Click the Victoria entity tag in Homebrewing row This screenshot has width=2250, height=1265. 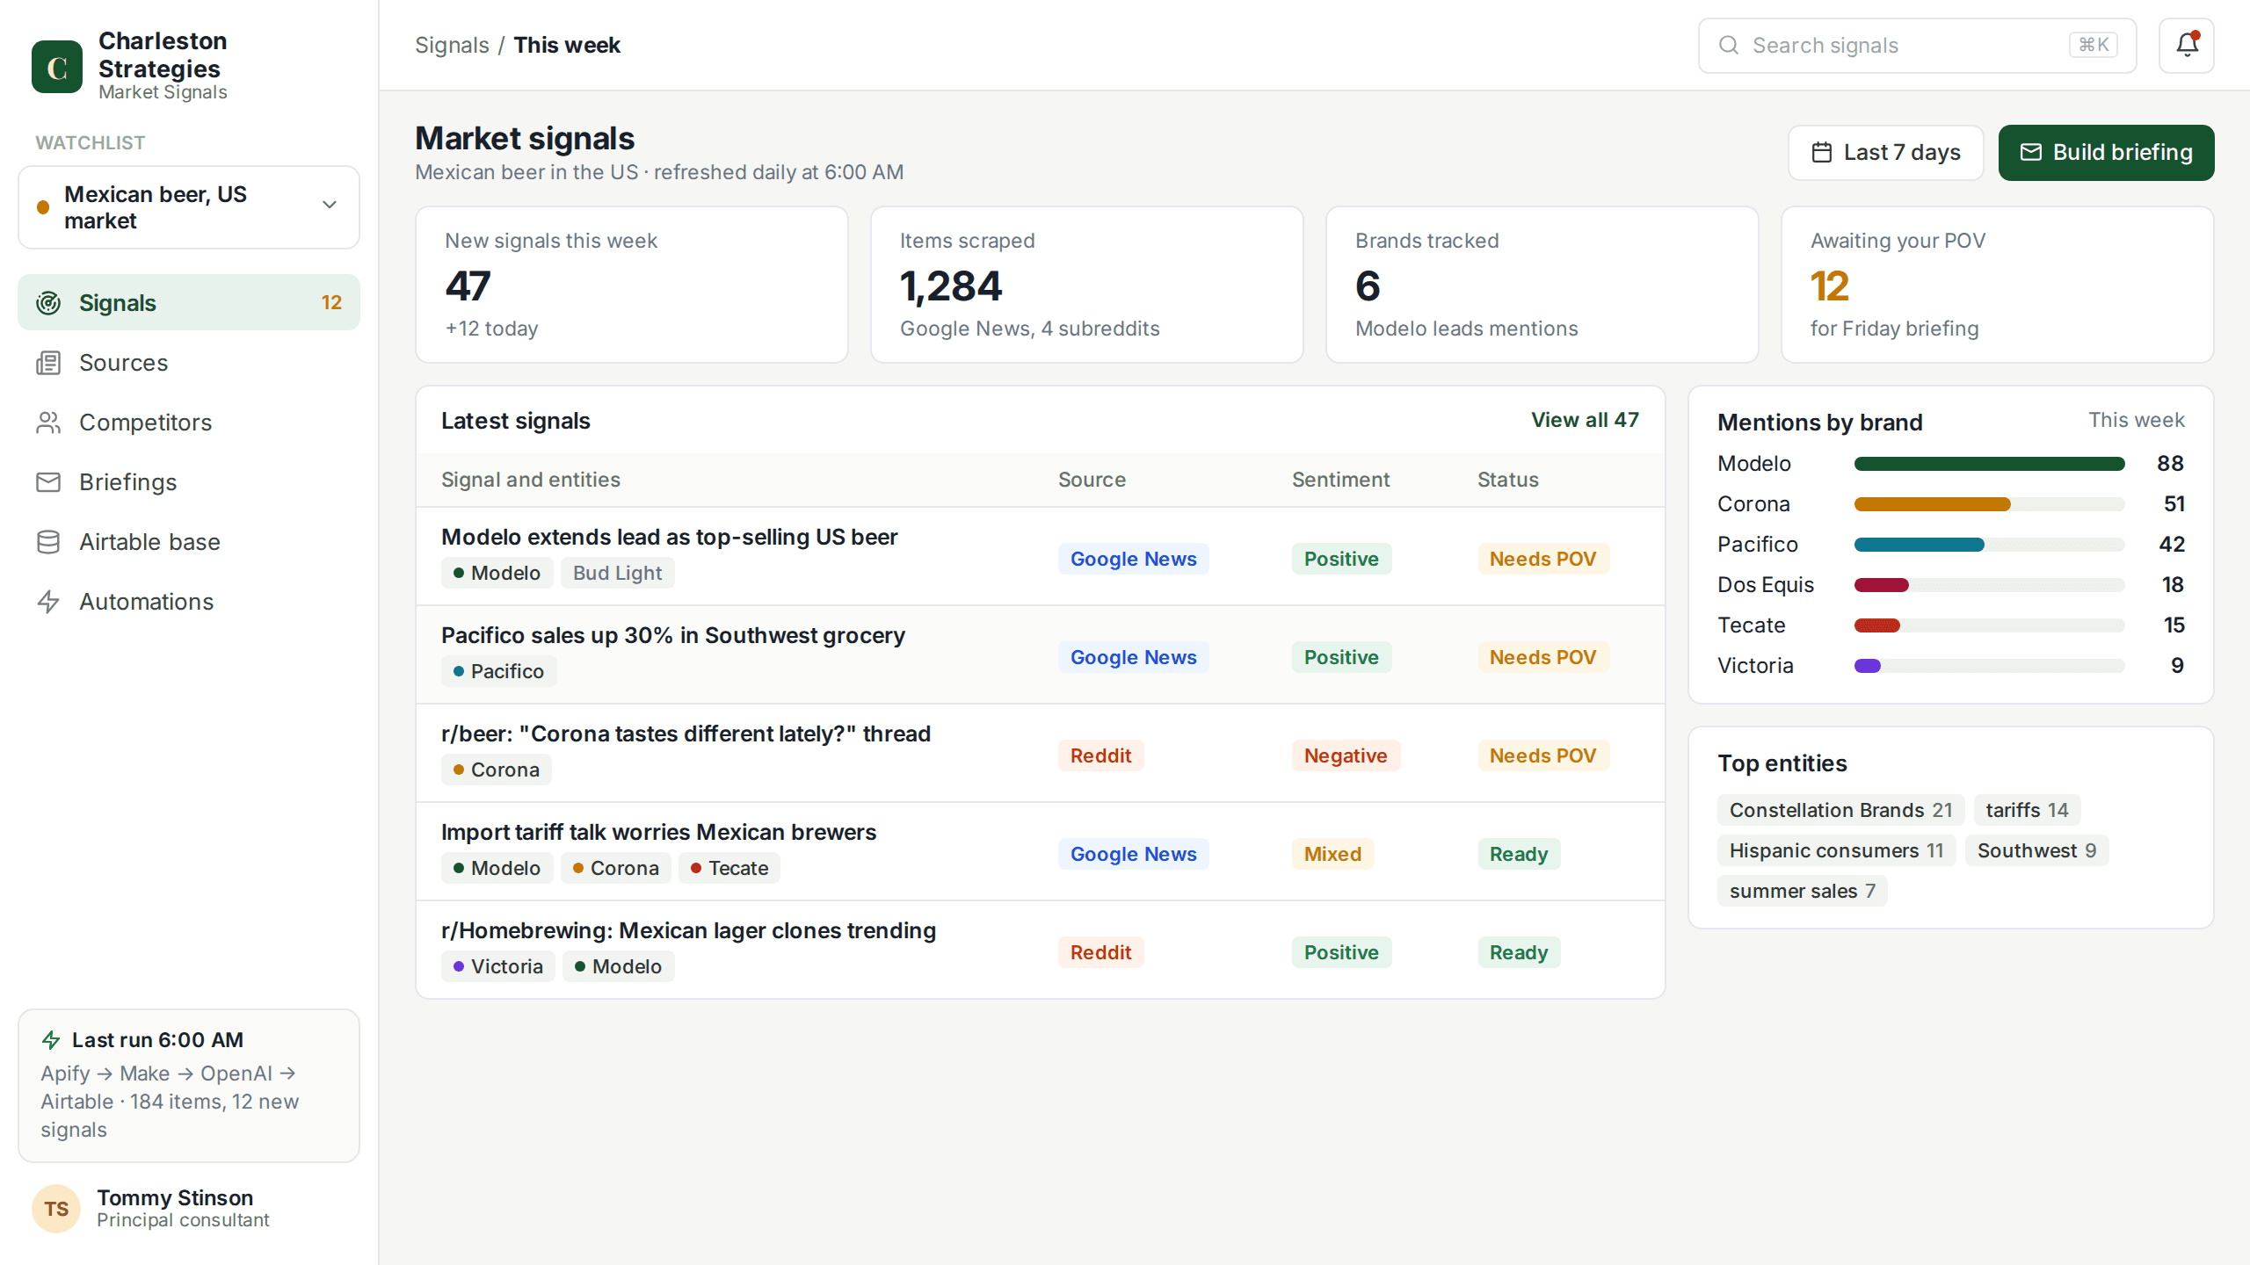[497, 966]
